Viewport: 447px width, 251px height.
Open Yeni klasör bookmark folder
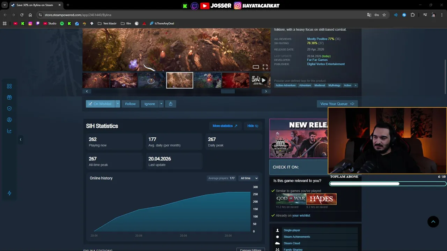click(x=107, y=23)
